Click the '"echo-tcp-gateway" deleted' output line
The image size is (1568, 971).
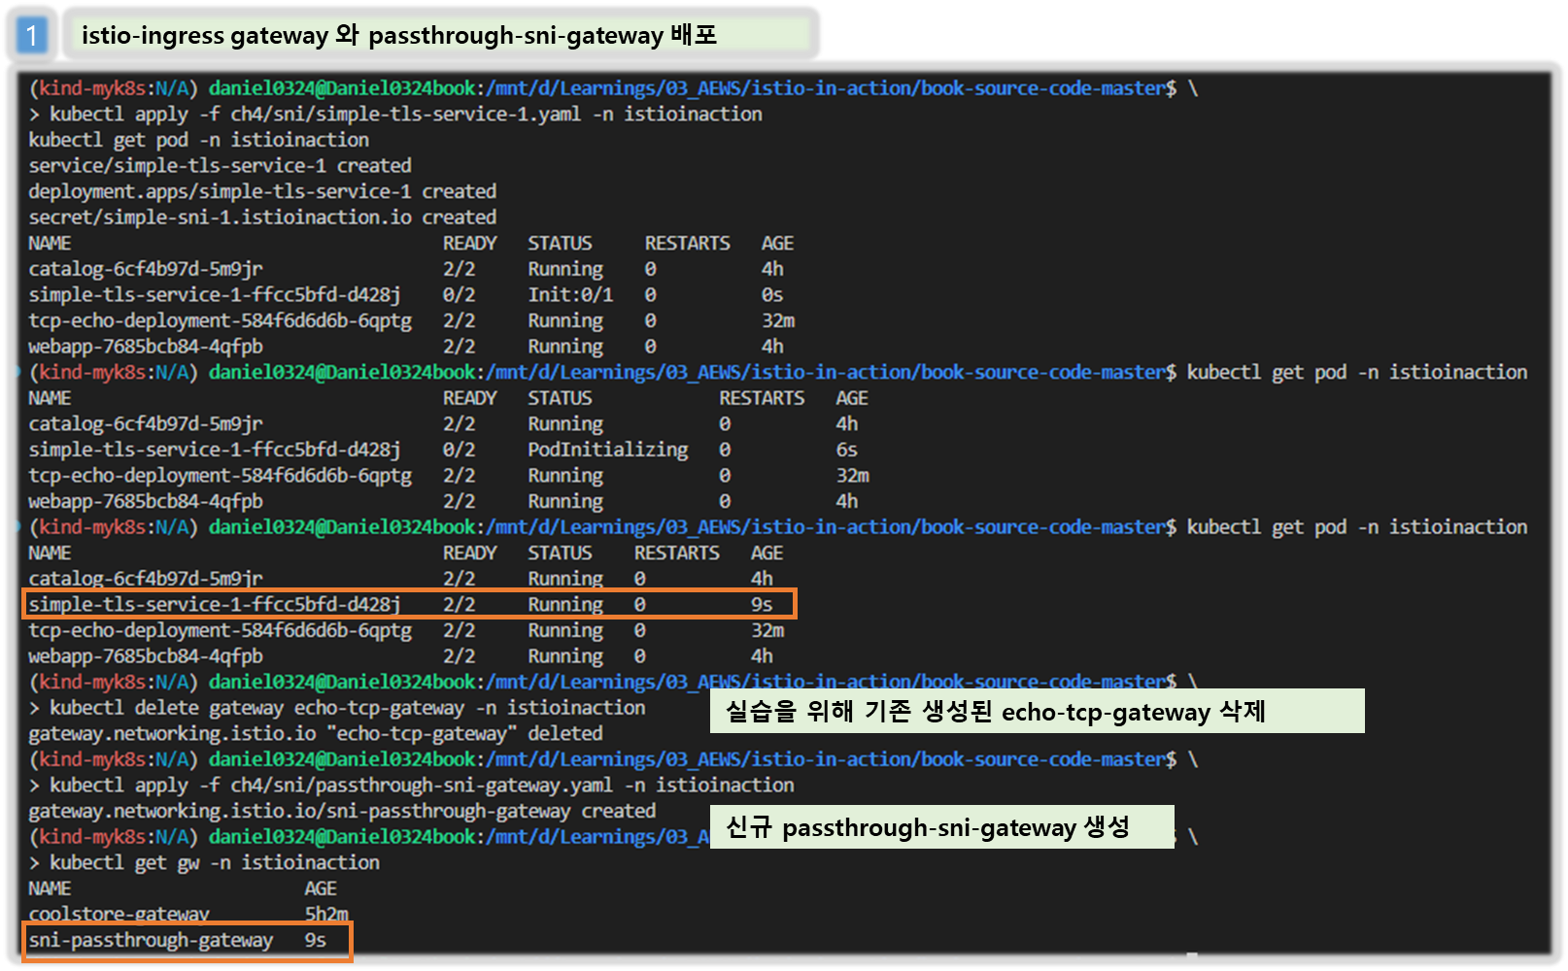point(316,734)
